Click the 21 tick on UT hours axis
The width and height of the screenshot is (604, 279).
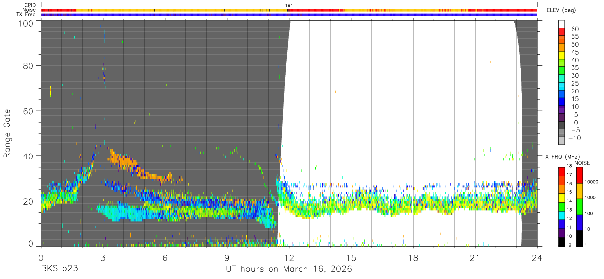pyautogui.click(x=475, y=257)
